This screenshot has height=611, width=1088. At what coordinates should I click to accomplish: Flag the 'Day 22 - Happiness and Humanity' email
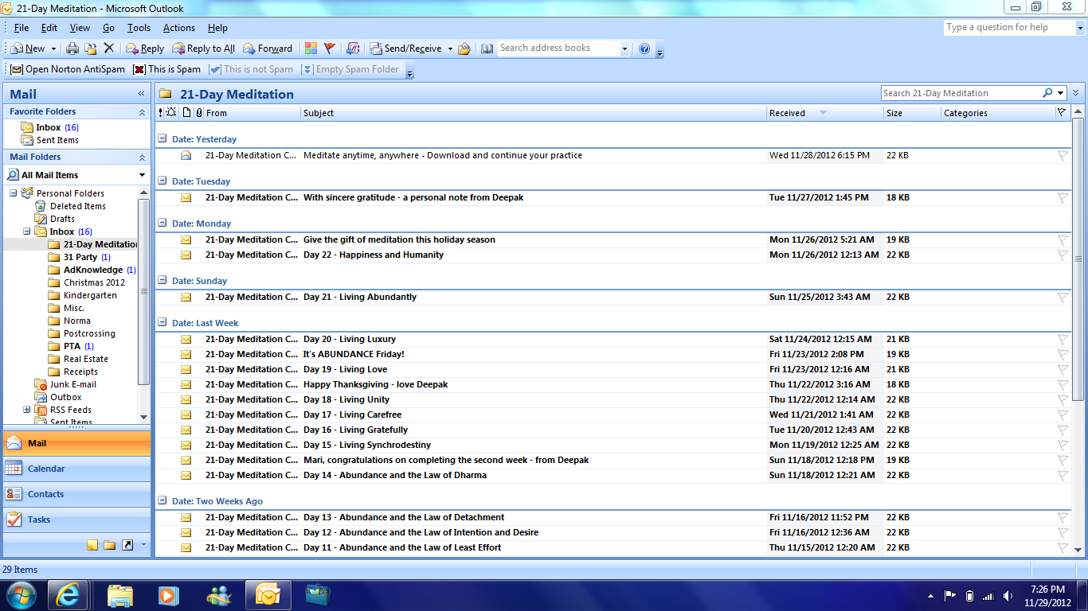pyautogui.click(x=1063, y=255)
